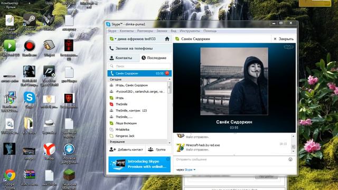Open the Introducing Skype Premium banner
This screenshot has width=338, height=190.
(x=139, y=164)
